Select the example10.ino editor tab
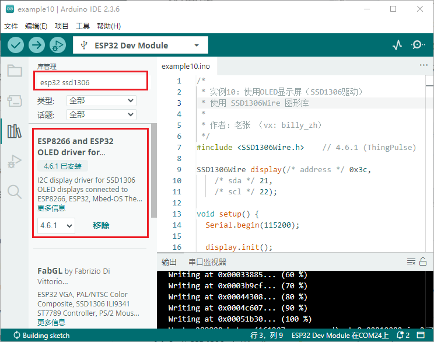Viewport: 434px width, 342px height. pyautogui.click(x=185, y=67)
